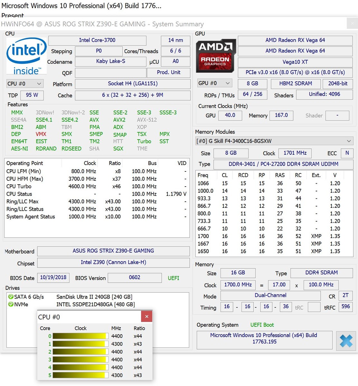Click the GPU memory clock 167.0 value
Viewport: 358px width, 386px height.
(x=281, y=115)
